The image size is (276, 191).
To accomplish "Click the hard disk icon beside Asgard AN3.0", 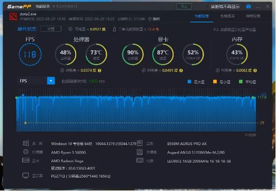I will pos(140,152).
